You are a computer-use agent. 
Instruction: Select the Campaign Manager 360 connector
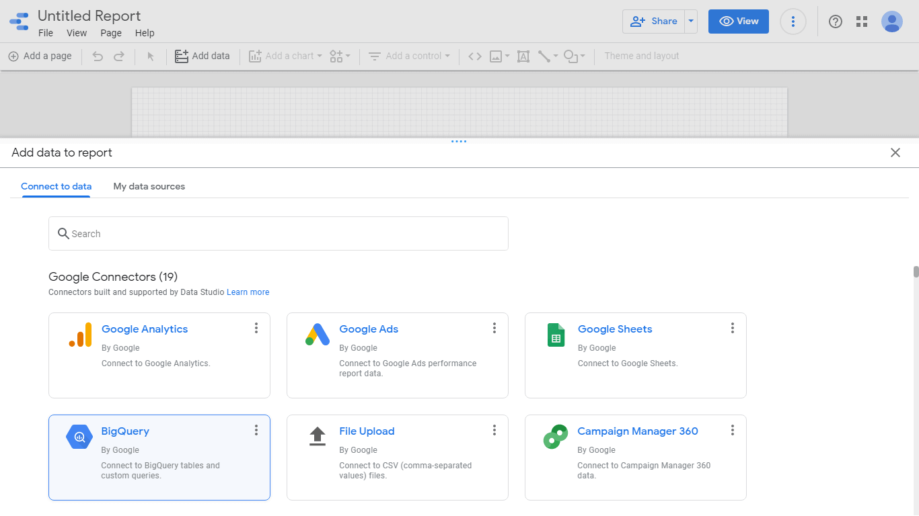click(636, 458)
